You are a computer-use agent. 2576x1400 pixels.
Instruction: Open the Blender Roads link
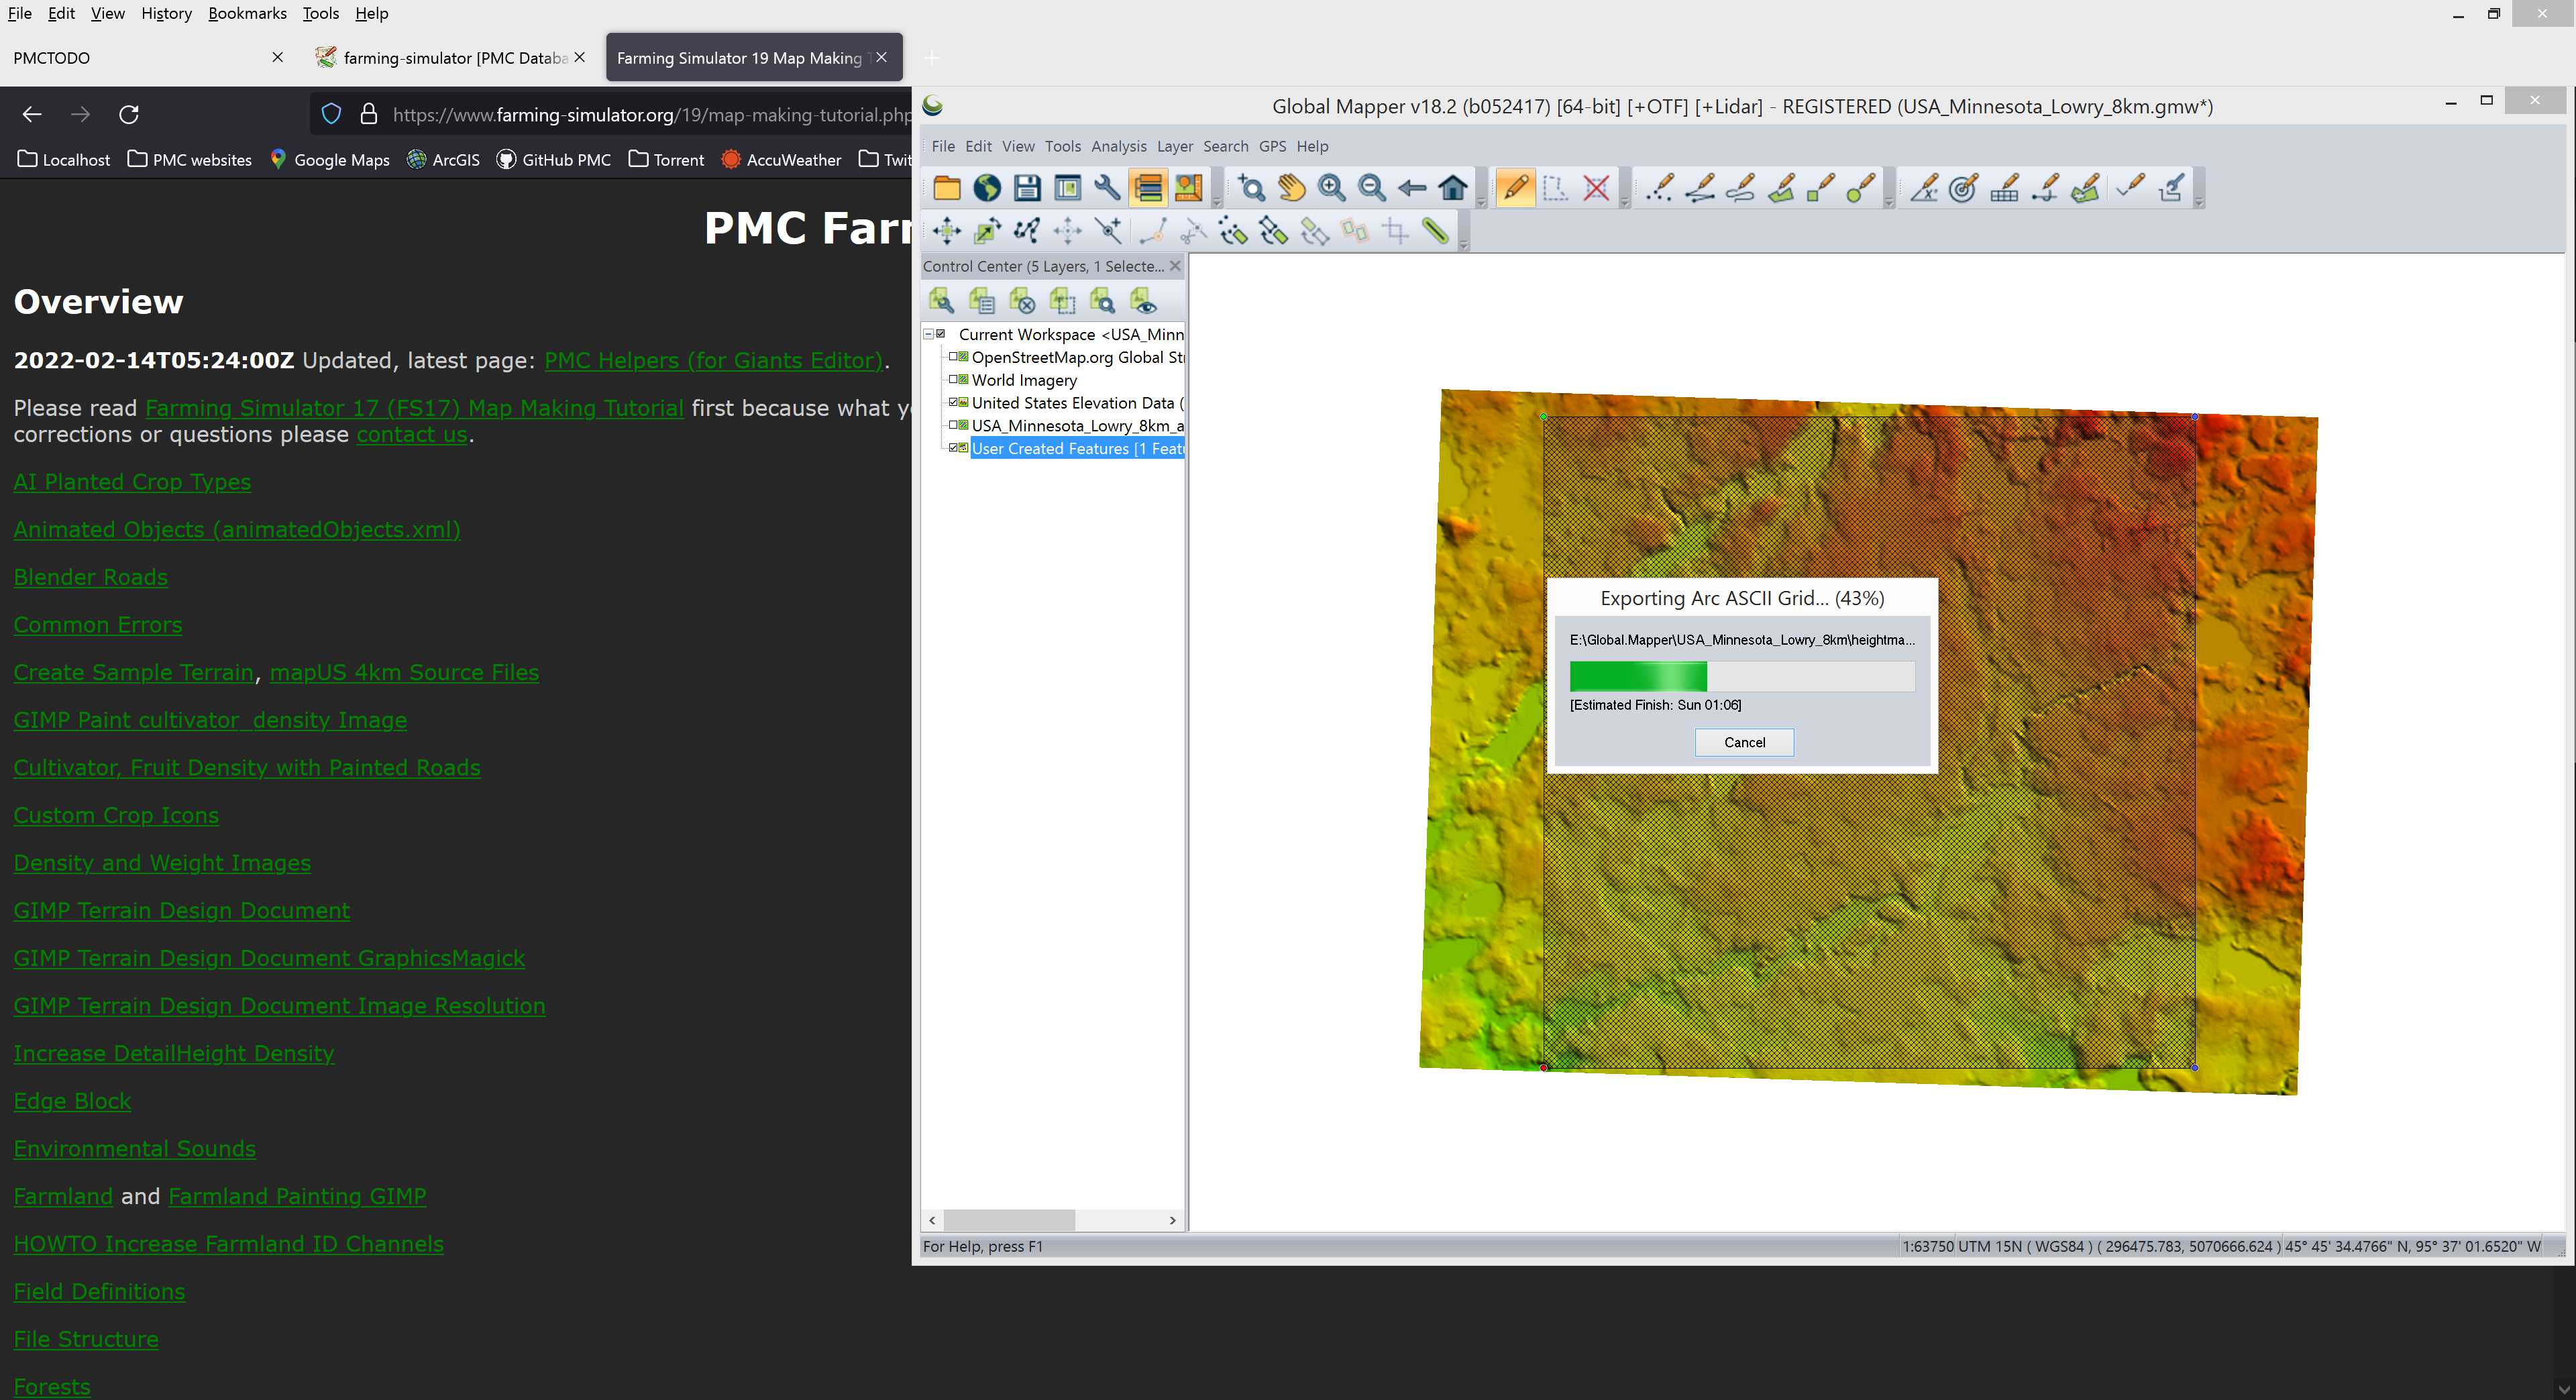tap(91, 577)
